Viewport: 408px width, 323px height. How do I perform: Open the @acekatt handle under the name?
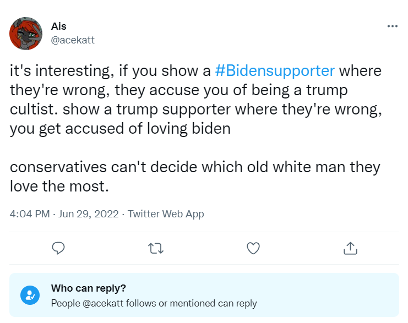tap(73, 40)
